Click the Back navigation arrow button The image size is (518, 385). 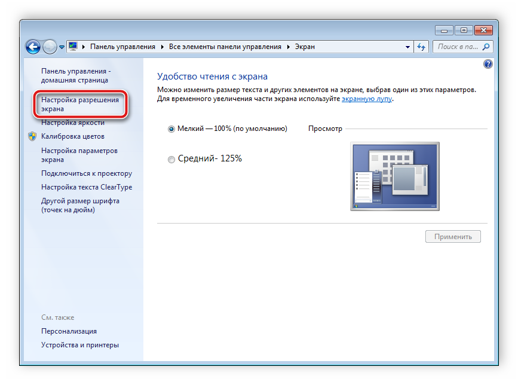pyautogui.click(x=33, y=46)
